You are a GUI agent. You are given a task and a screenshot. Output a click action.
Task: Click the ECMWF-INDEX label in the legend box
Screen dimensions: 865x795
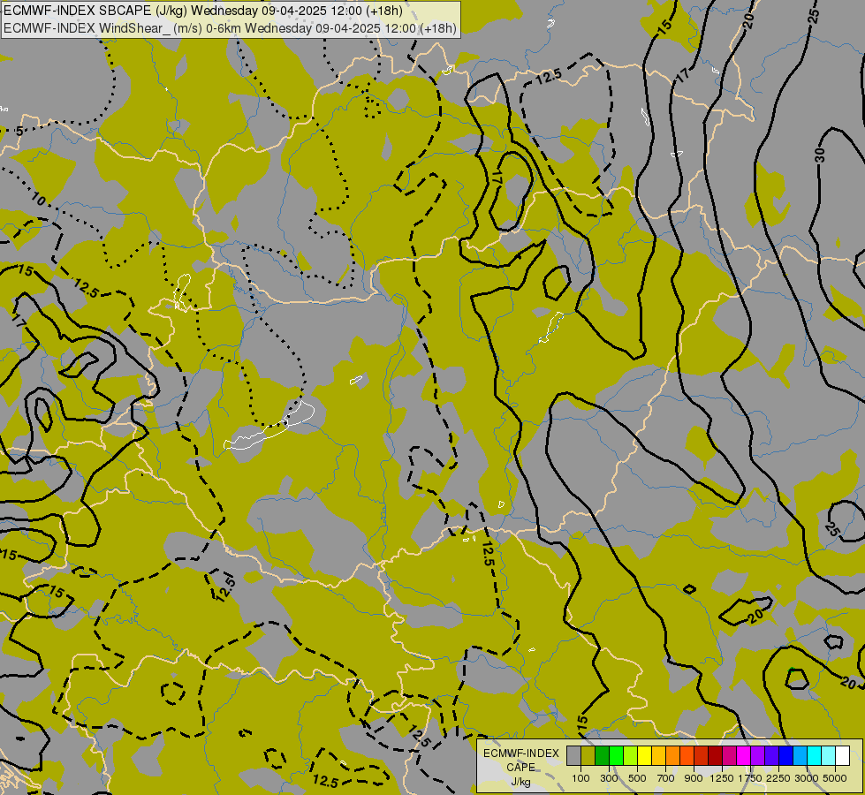tap(521, 753)
